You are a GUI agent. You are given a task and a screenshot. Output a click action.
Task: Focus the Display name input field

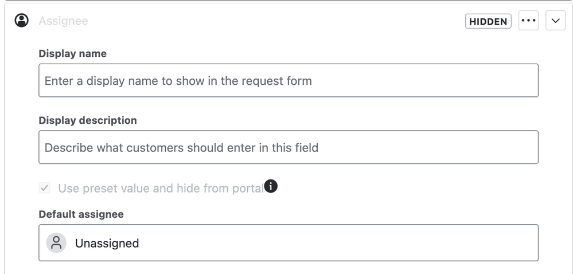[x=289, y=80]
